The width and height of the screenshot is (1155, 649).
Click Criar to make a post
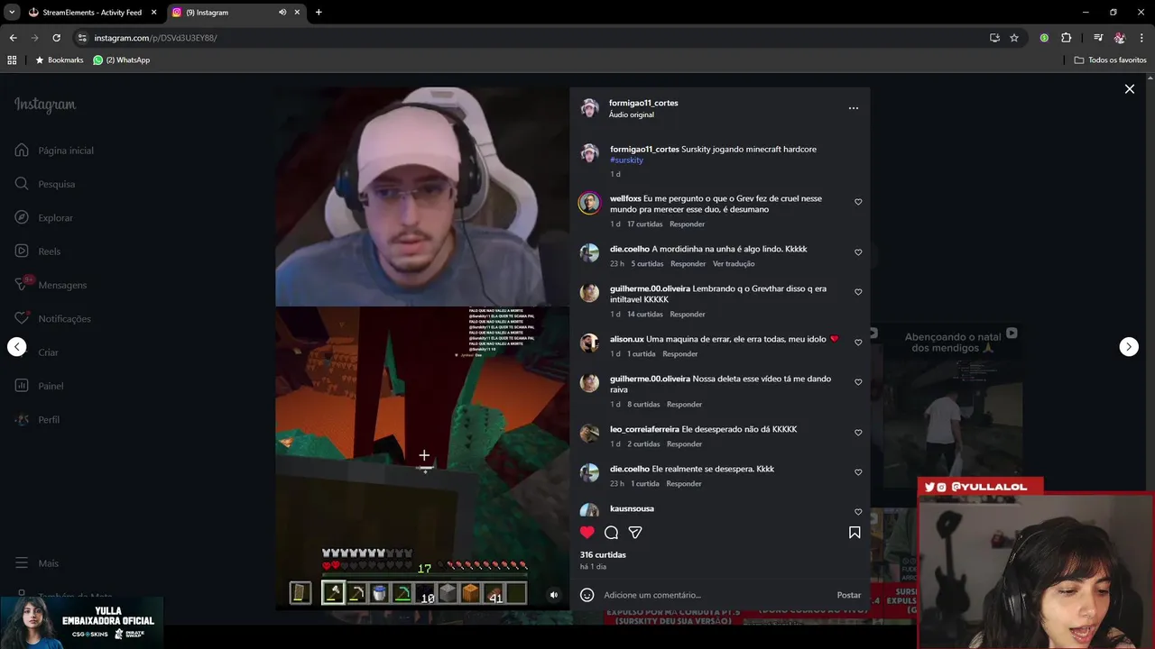point(37,352)
